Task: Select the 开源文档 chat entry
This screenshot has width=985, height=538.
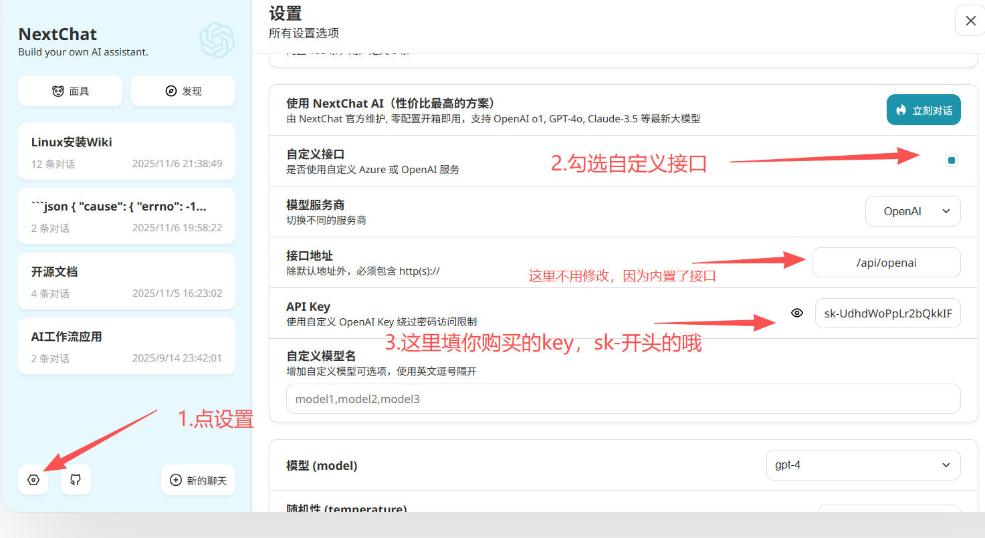Action: pos(126,281)
